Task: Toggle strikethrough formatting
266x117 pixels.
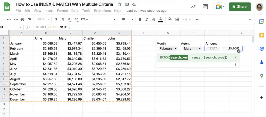Action: coord(154,19)
